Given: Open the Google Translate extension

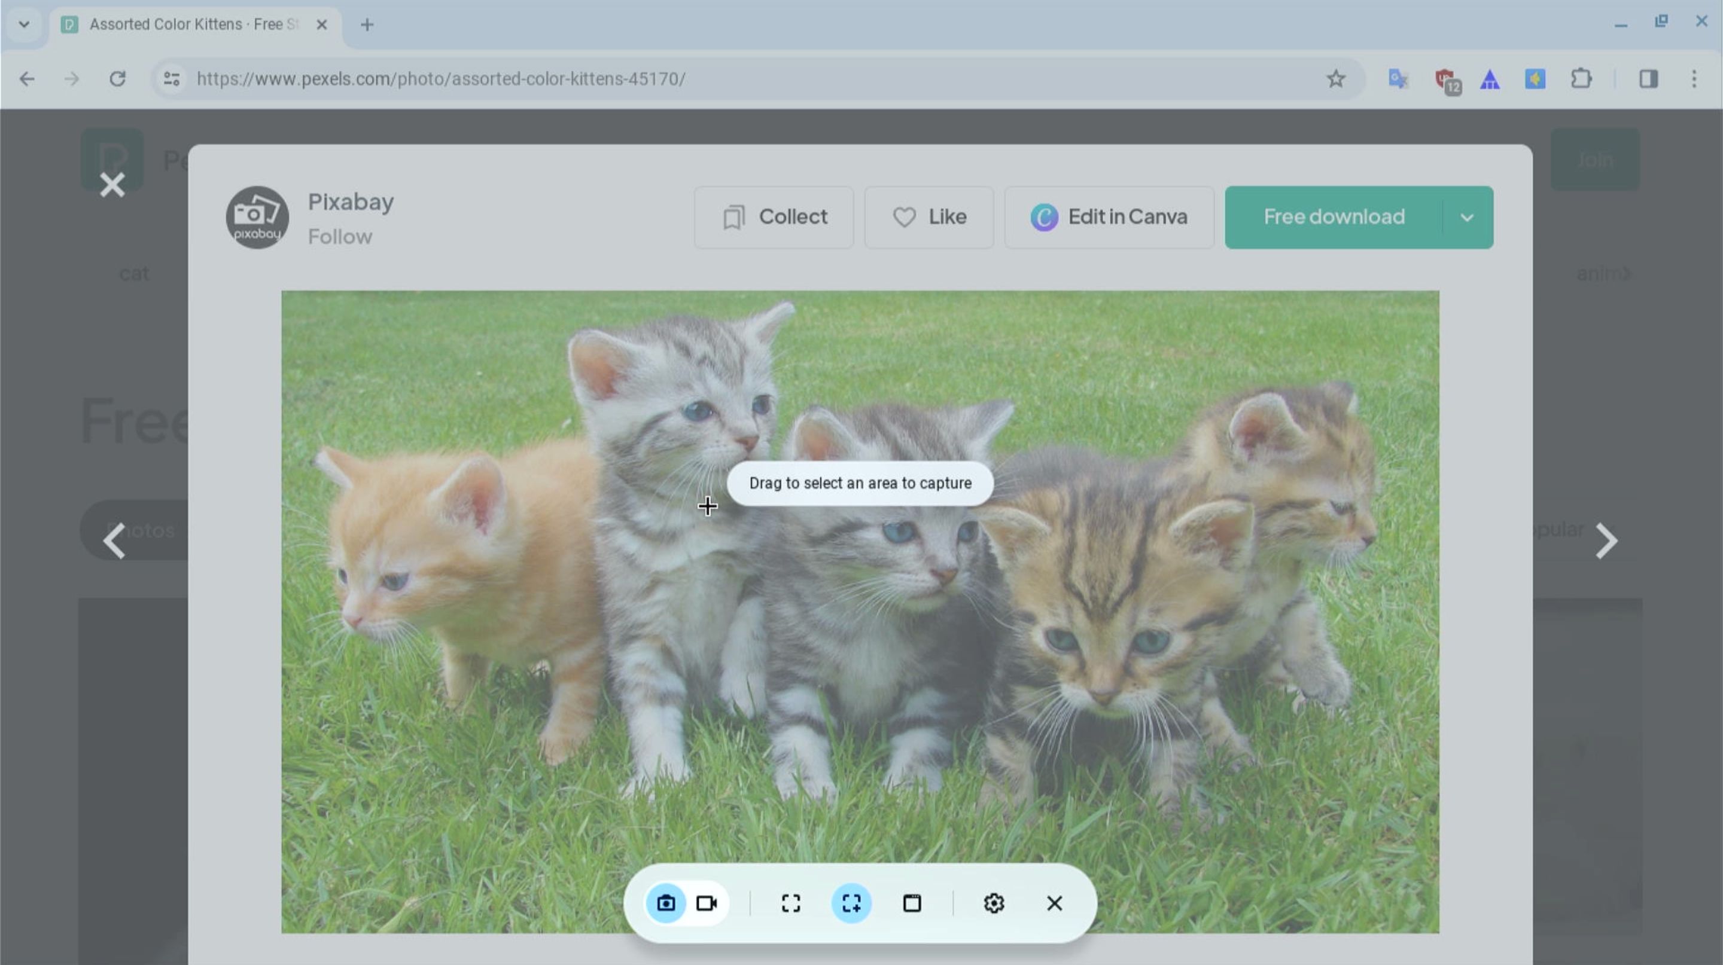Looking at the screenshot, I should 1398,79.
